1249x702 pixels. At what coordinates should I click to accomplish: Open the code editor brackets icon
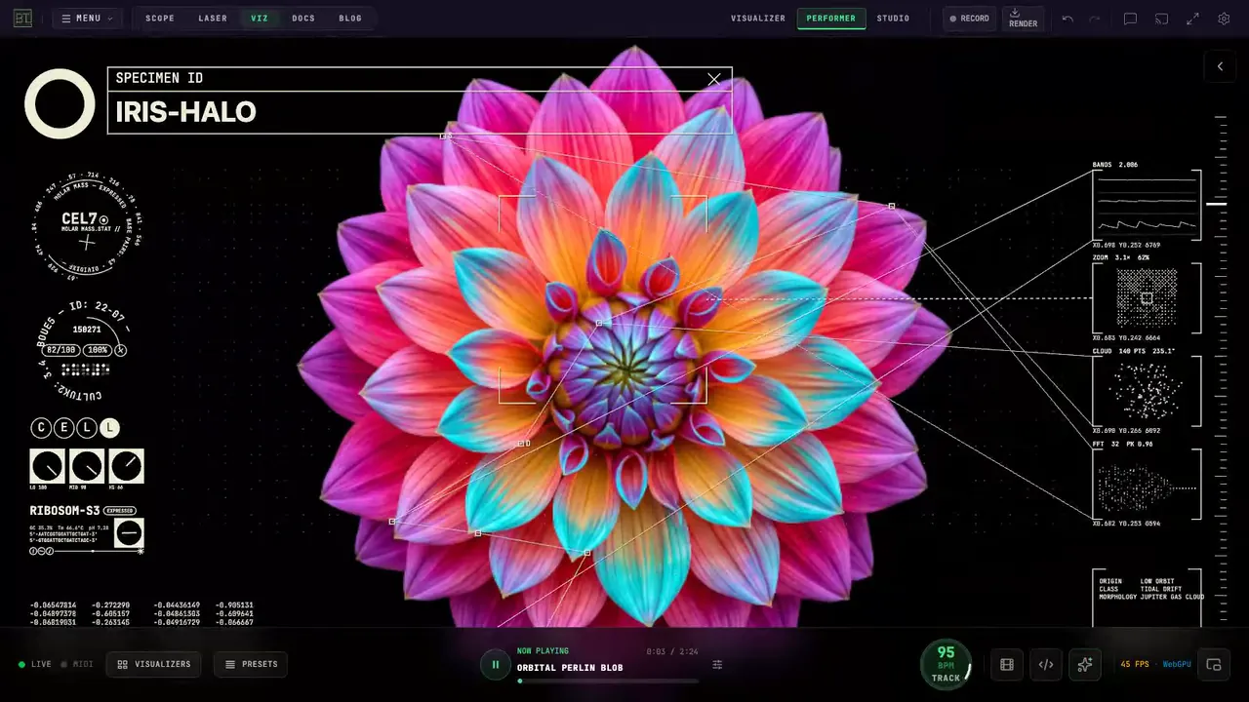coord(1046,665)
